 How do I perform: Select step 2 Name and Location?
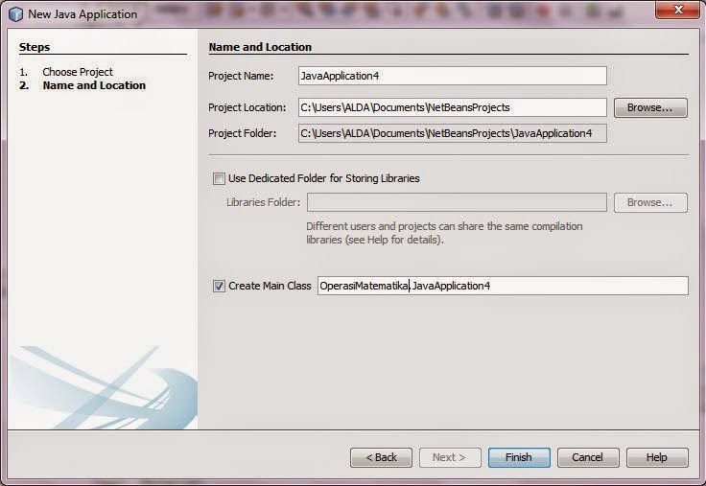click(94, 85)
